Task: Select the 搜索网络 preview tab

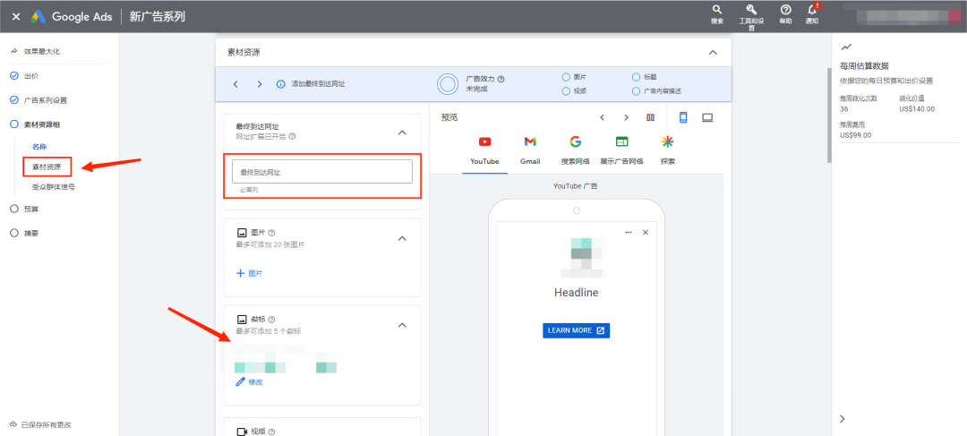Action: point(576,151)
